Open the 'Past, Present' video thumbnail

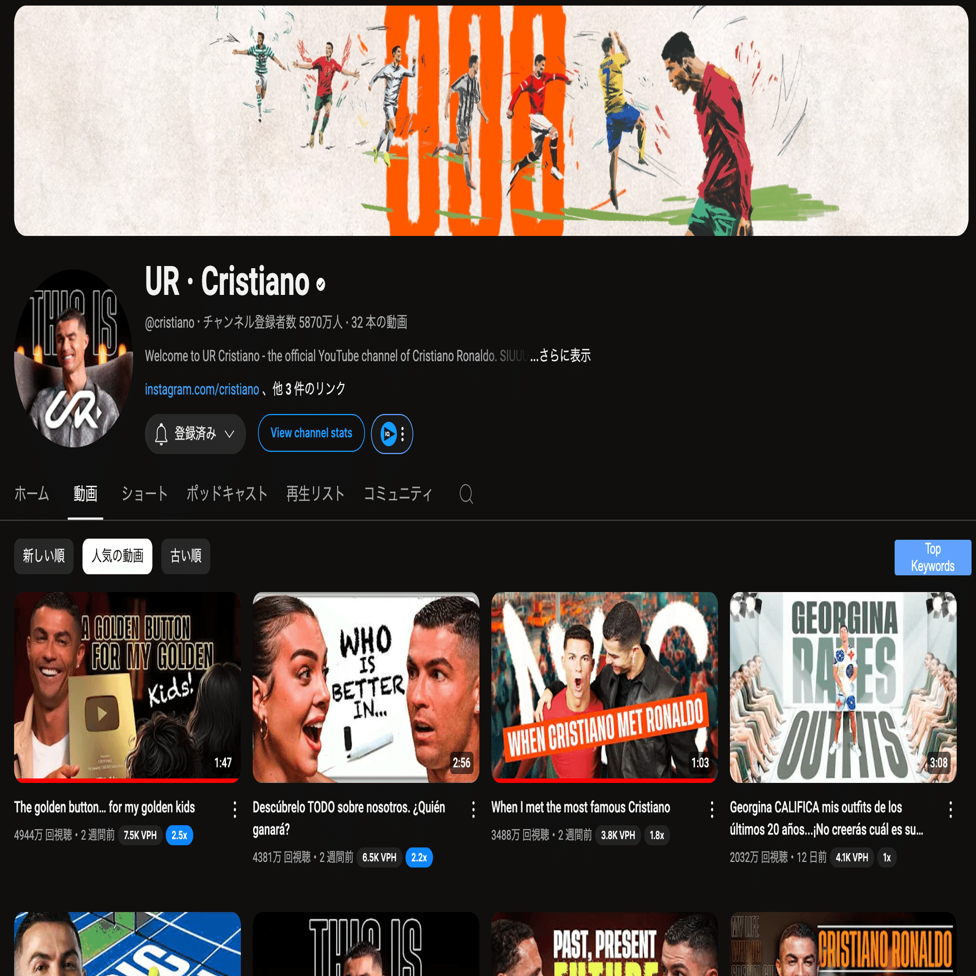point(605,944)
